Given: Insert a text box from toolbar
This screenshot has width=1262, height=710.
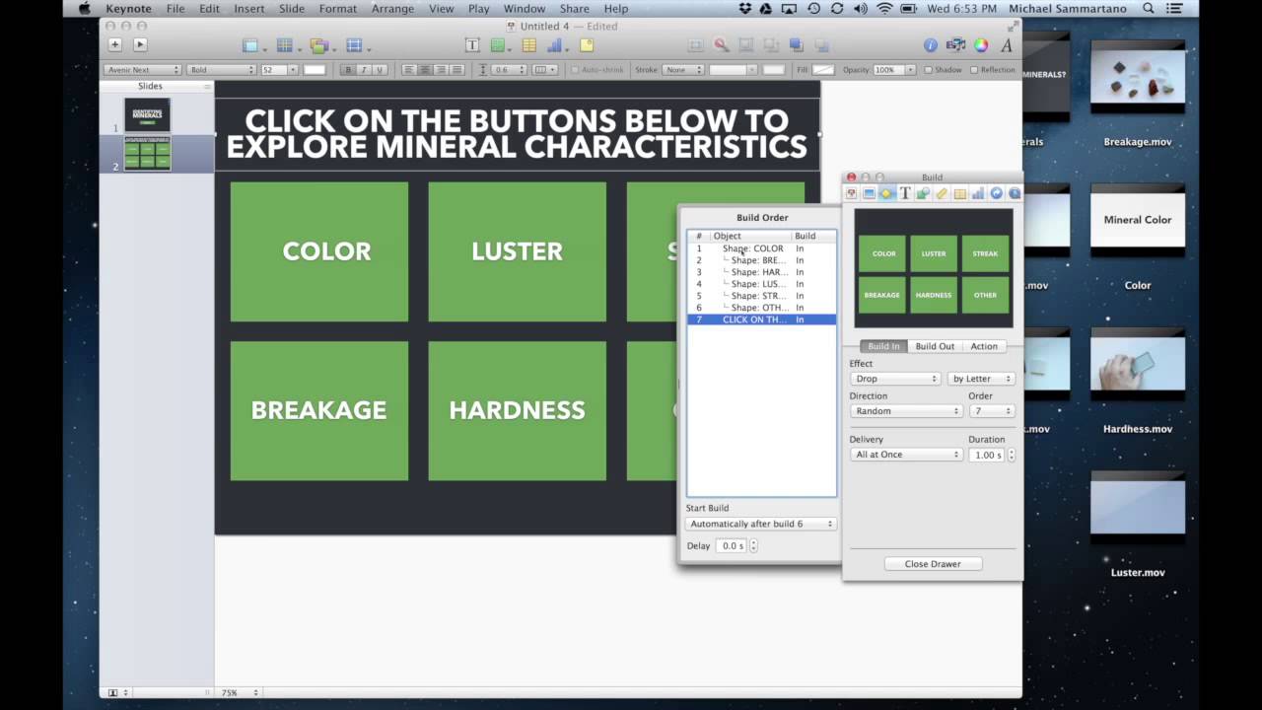Looking at the screenshot, I should [x=472, y=45].
